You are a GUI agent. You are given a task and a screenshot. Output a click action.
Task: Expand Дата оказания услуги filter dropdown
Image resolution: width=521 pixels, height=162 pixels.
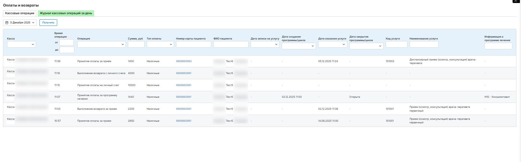332,44
